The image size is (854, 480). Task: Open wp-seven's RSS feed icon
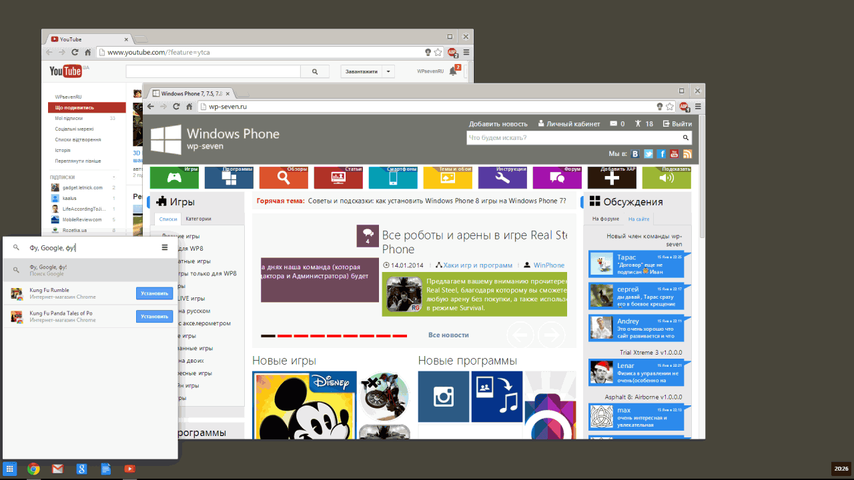tap(687, 154)
